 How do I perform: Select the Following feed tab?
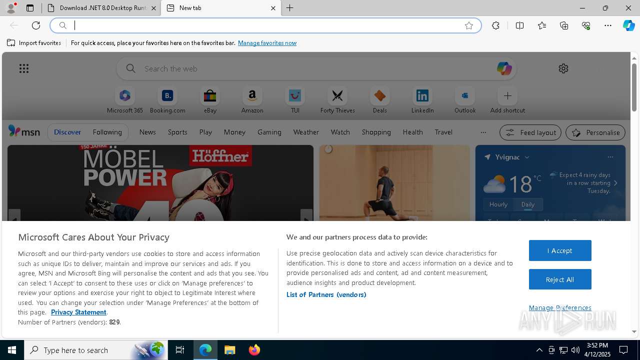click(107, 132)
